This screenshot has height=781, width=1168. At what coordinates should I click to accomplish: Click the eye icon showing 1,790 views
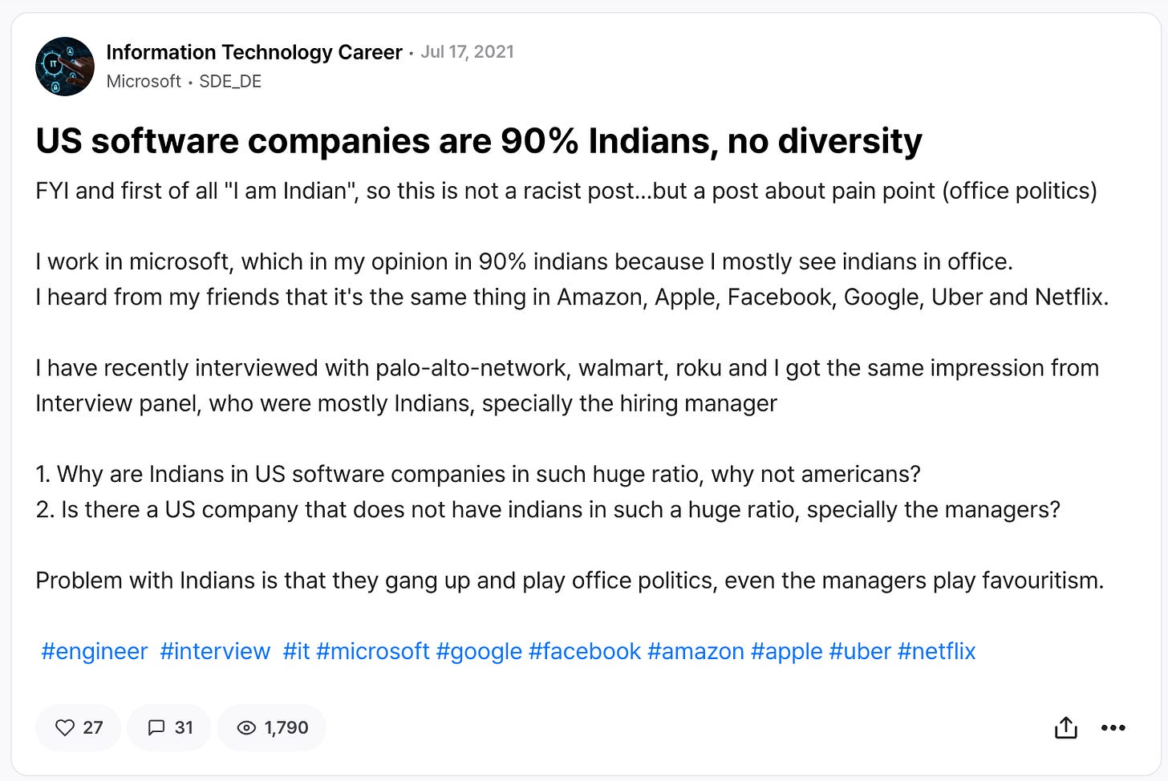(247, 727)
